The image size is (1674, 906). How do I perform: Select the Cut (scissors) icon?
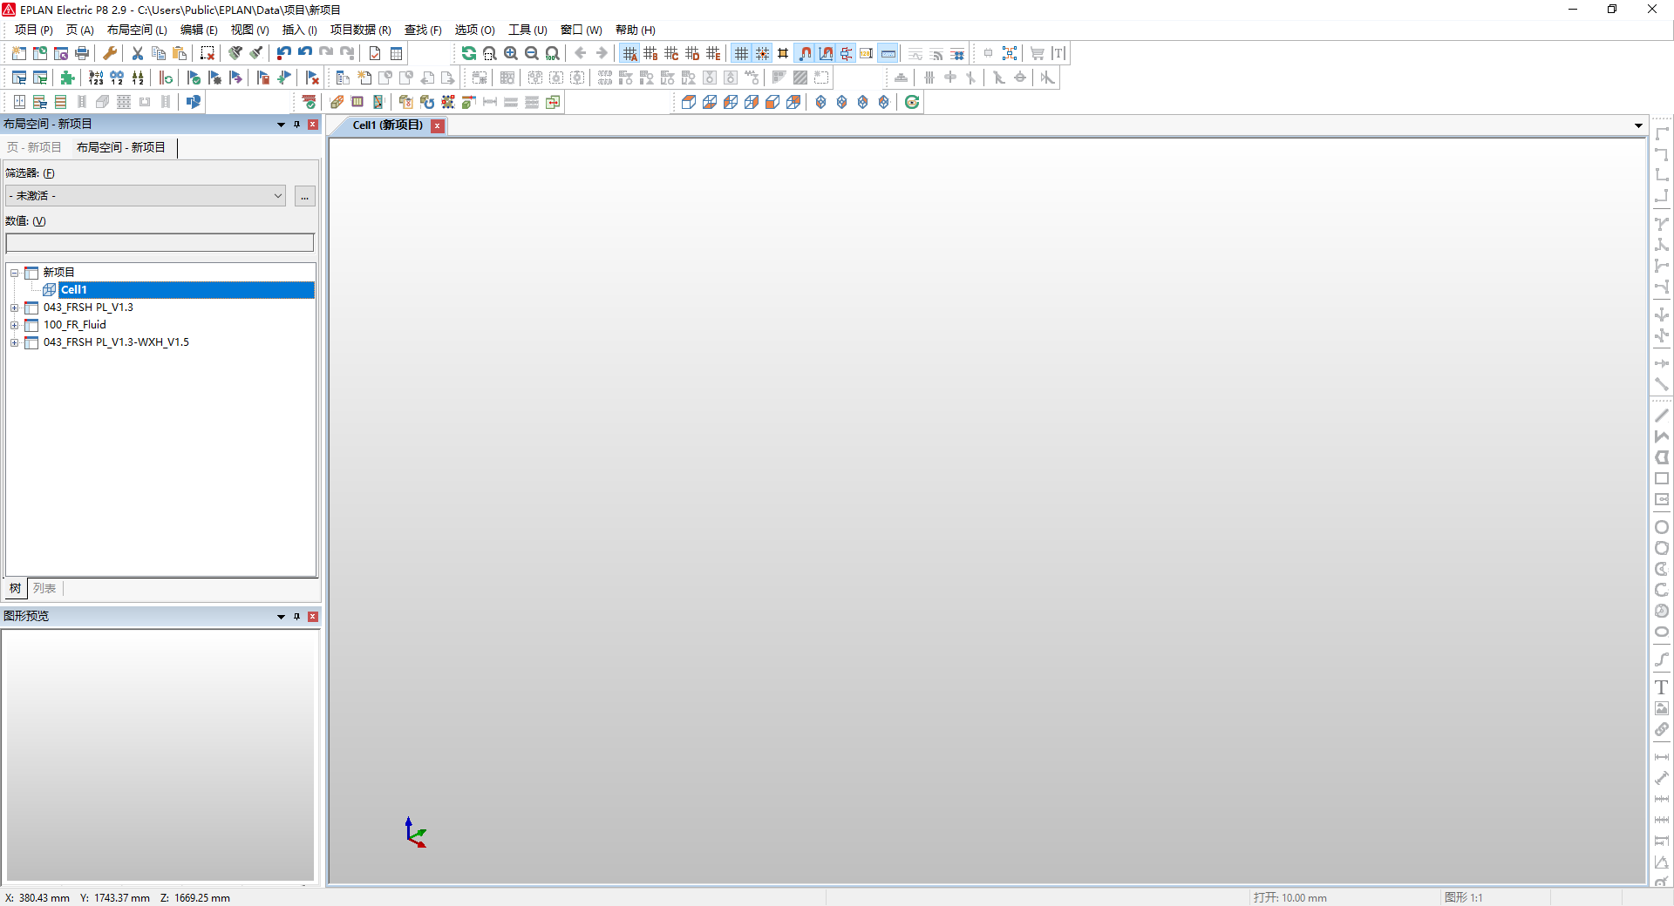[137, 52]
